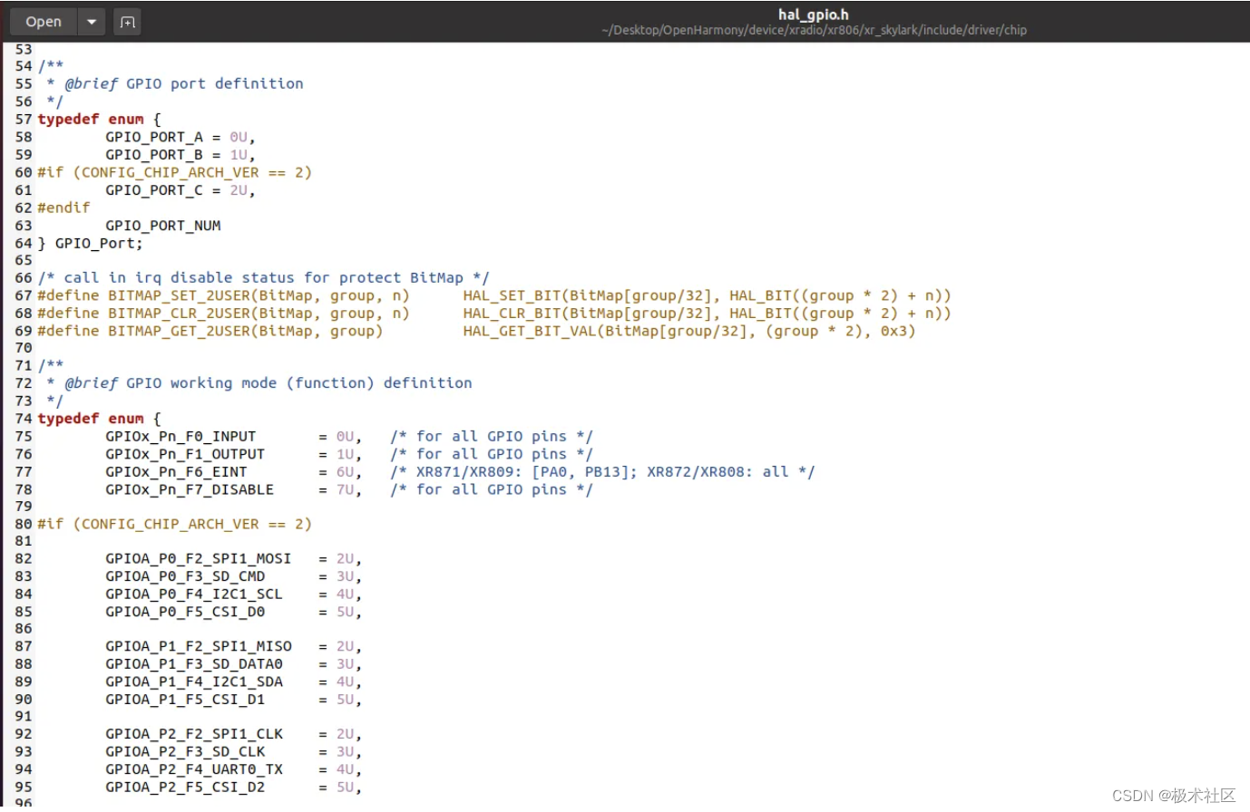Viewport: 1250px width, 812px height.
Task: Click GPIOA_P2_F5_CSI_D2 identifier
Action: tap(185, 788)
